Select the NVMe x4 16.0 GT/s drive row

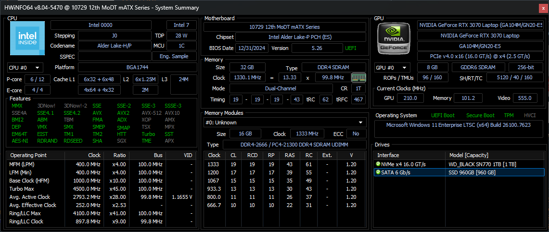click(x=458, y=164)
